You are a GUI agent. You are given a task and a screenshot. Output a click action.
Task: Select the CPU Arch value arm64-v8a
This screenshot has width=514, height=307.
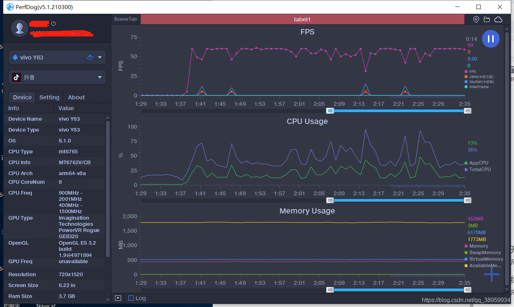[x=72, y=173]
